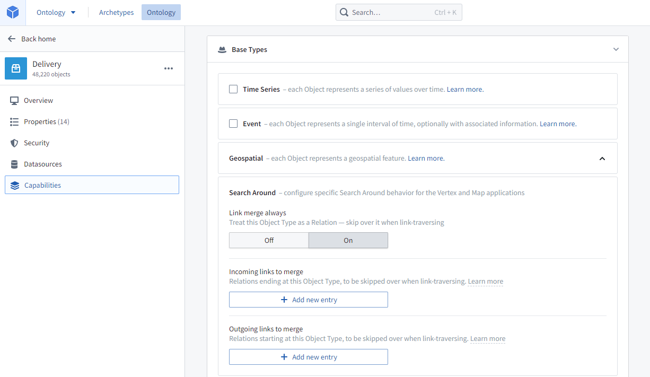
Task: Click the Search Around heading text
Action: pos(252,192)
